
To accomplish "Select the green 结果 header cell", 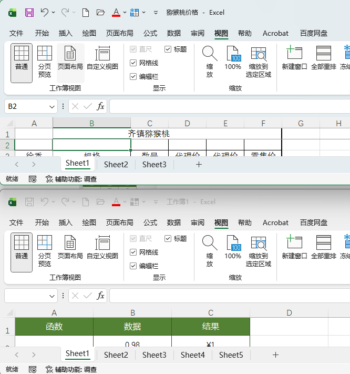I will tap(211, 326).
